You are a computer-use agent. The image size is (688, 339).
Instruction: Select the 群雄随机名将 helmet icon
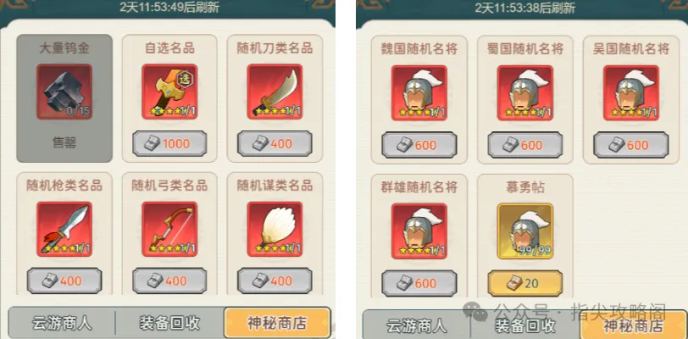point(419,231)
